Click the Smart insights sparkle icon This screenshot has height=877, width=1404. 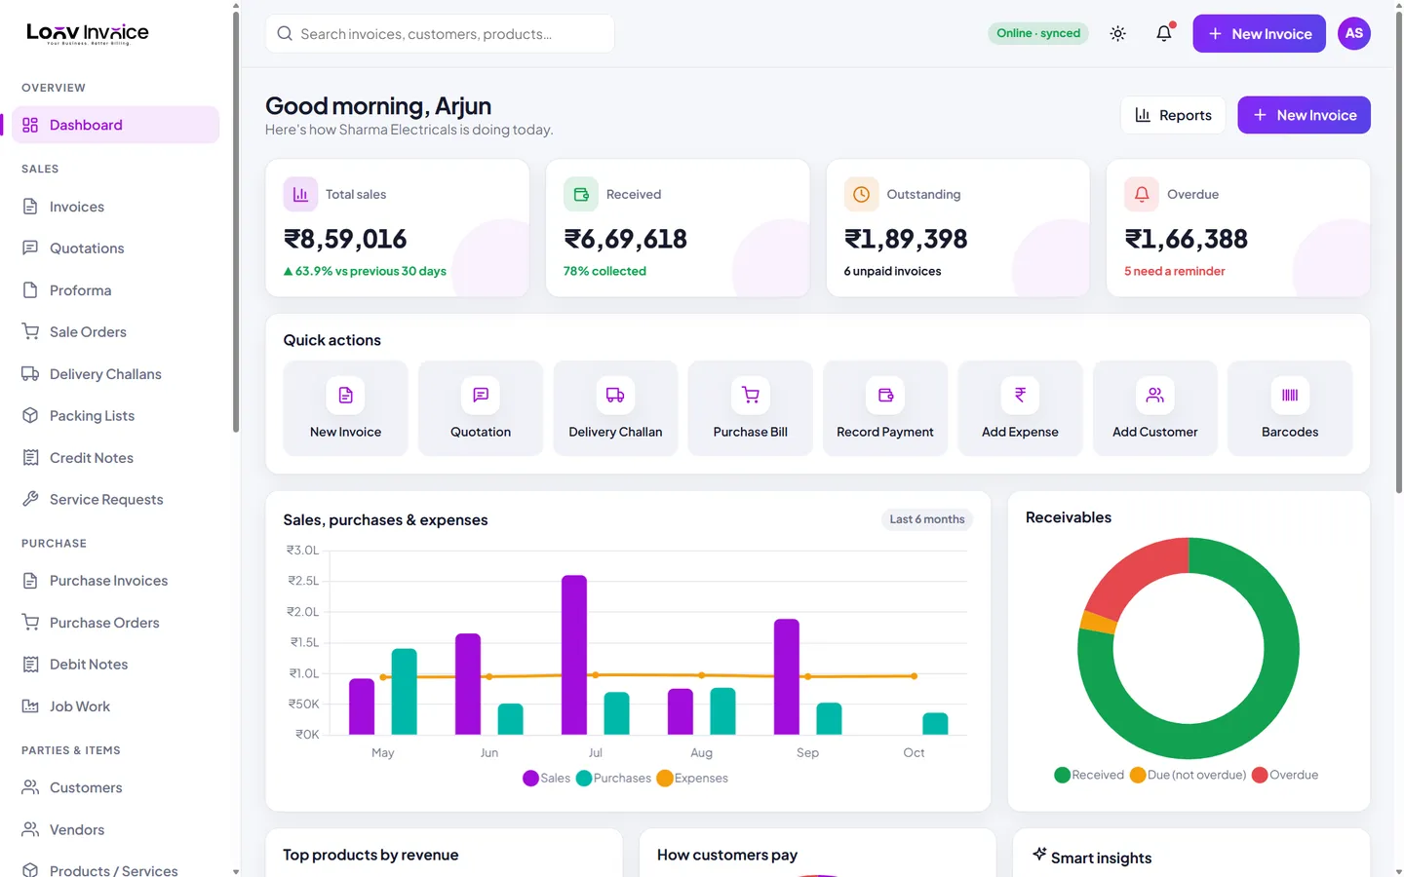tap(1039, 855)
